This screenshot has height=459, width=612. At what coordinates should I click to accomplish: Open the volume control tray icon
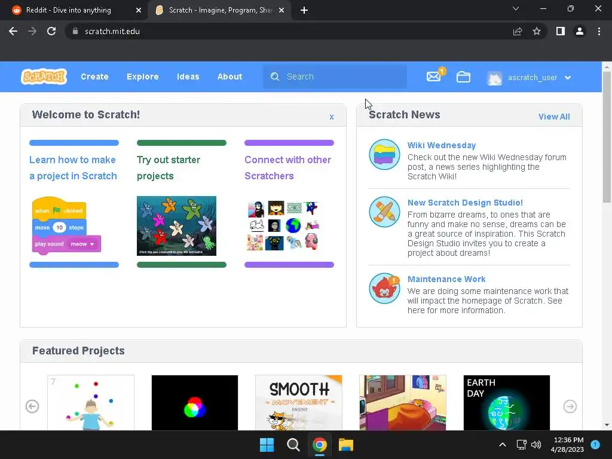tap(536, 445)
